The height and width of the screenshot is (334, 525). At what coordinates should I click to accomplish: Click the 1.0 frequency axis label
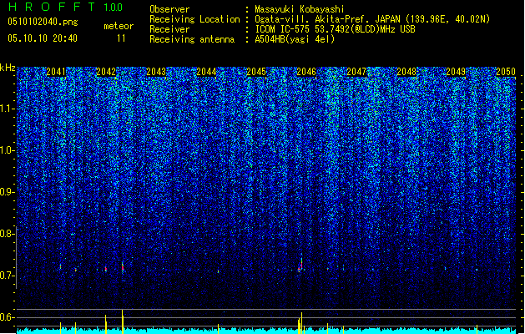pos(8,150)
